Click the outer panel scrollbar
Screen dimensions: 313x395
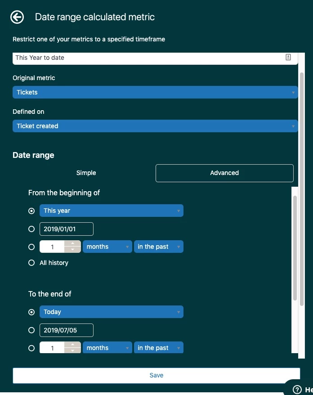tap(301, 189)
